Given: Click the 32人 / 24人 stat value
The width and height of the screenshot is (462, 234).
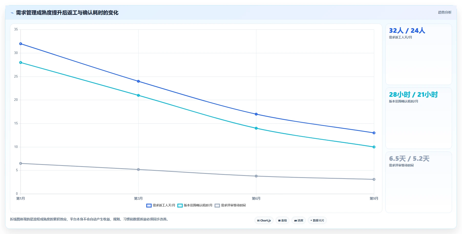Looking at the screenshot, I should [x=407, y=30].
